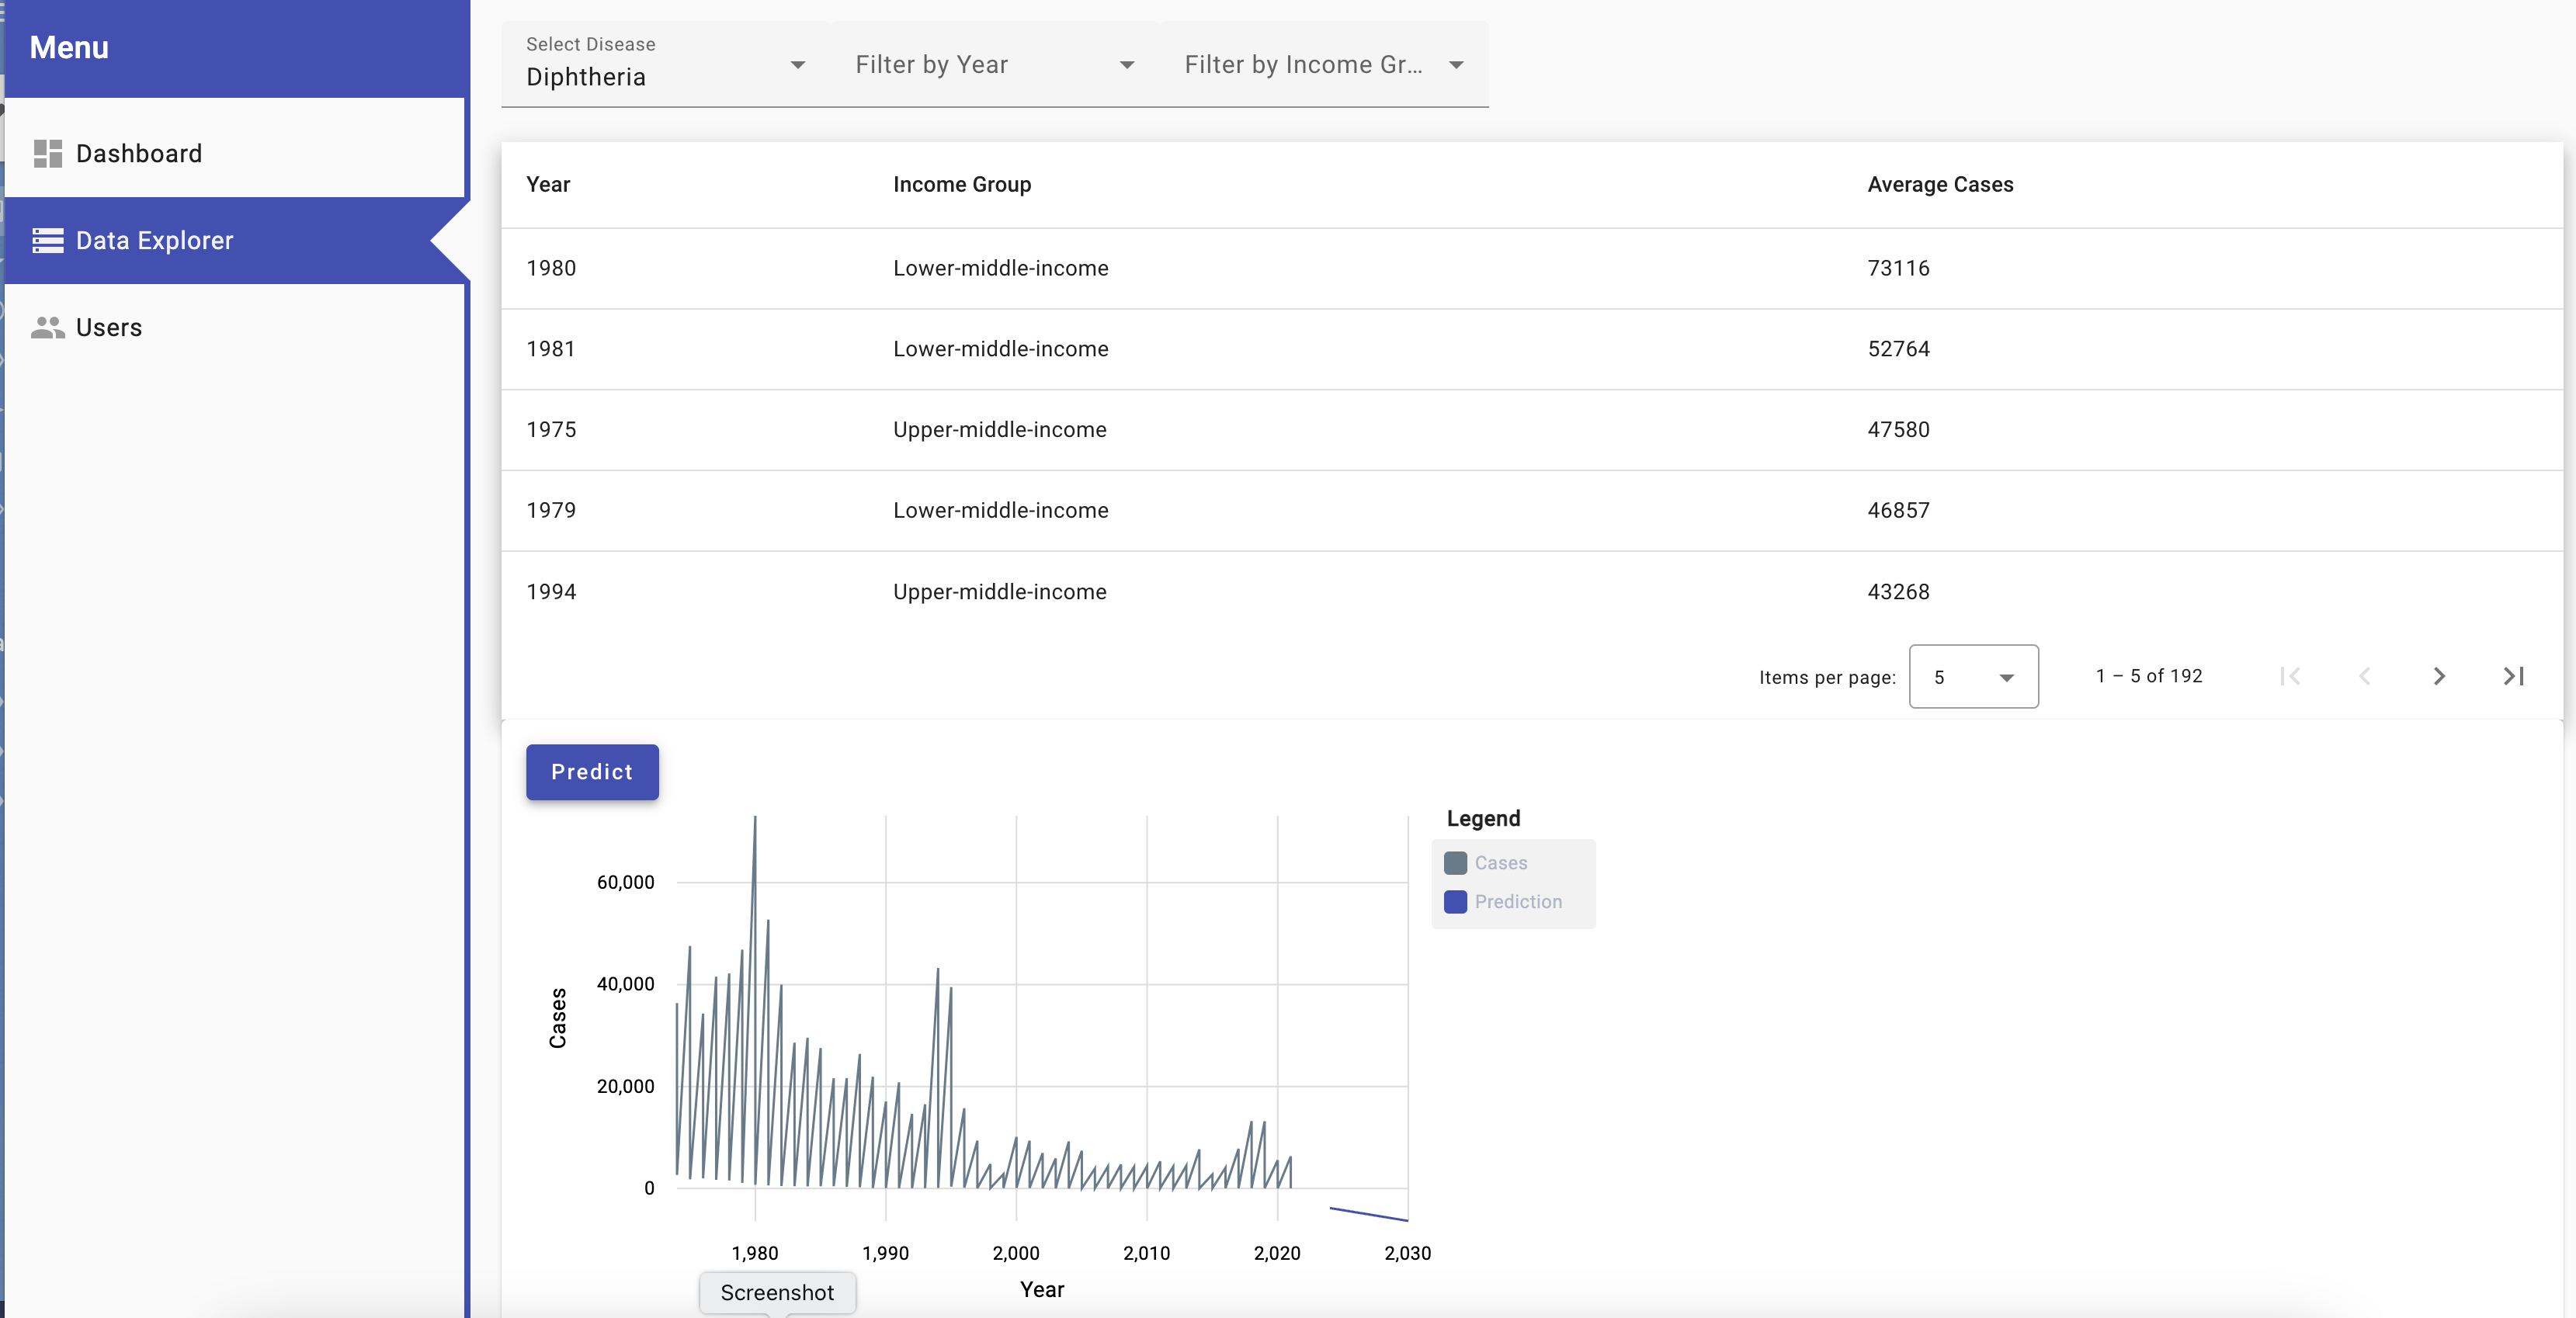
Task: Click the Users people icon
Action: [x=47, y=327]
